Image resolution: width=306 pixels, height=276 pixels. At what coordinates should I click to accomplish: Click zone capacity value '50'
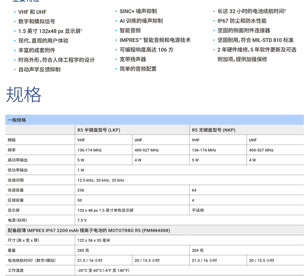(80, 200)
